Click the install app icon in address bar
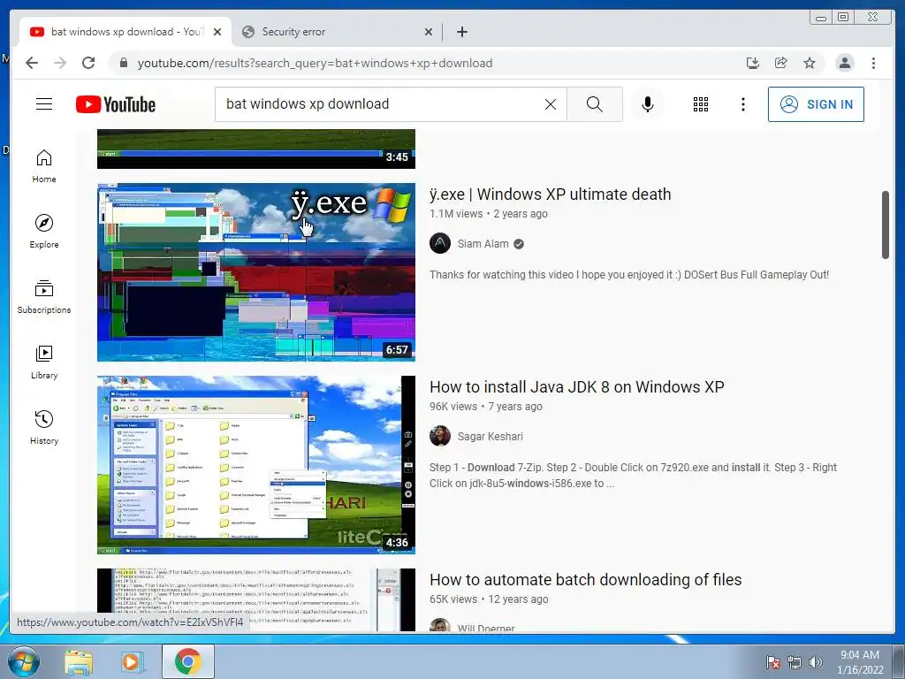This screenshot has width=905, height=679. [753, 63]
